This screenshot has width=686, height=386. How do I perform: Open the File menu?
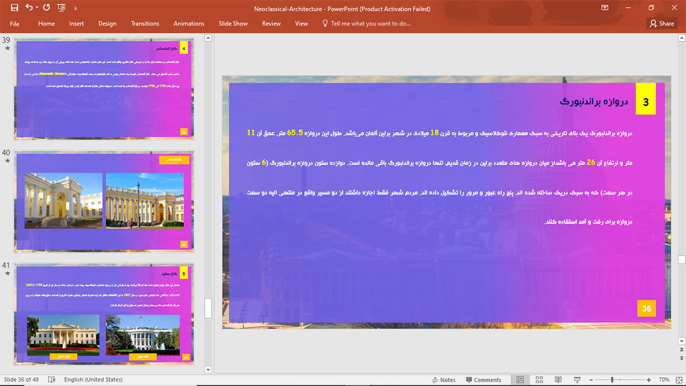point(15,24)
